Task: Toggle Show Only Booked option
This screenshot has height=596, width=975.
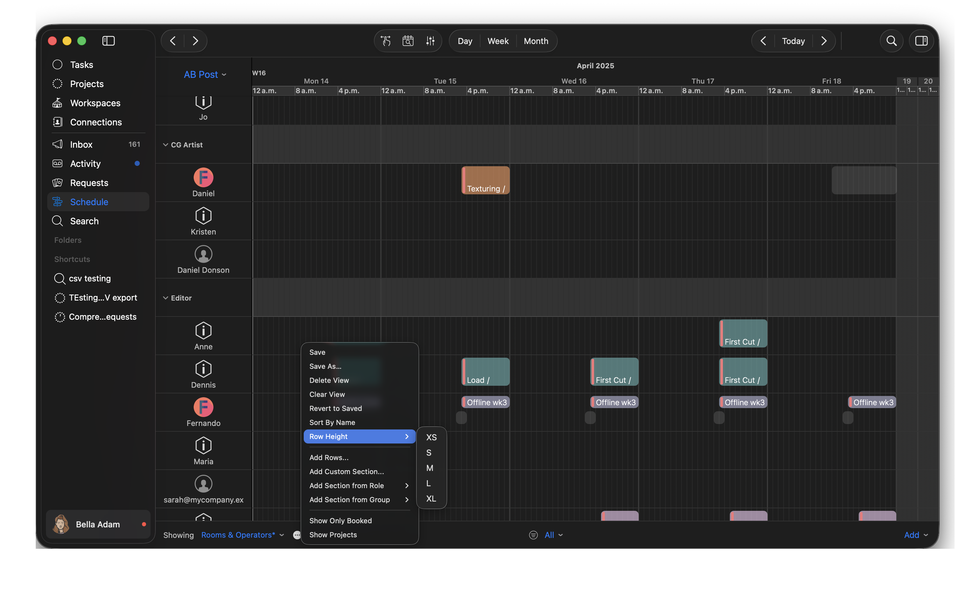Action: (340, 521)
